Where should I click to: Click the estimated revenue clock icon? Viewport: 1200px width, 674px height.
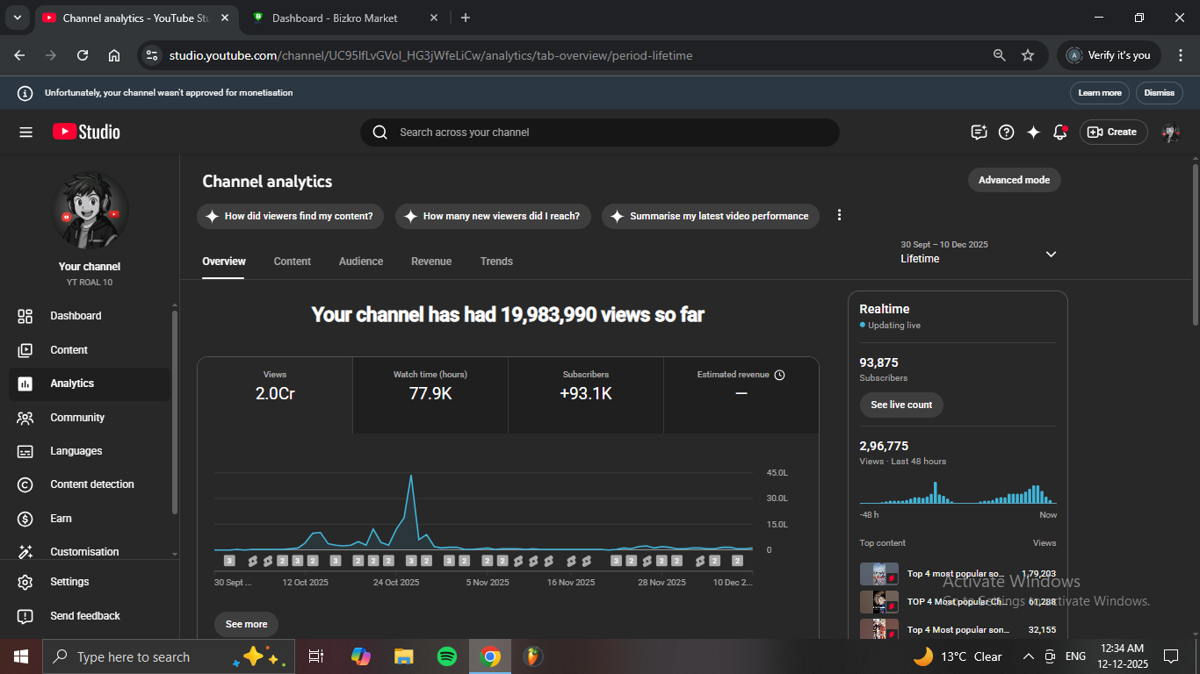[x=779, y=375]
